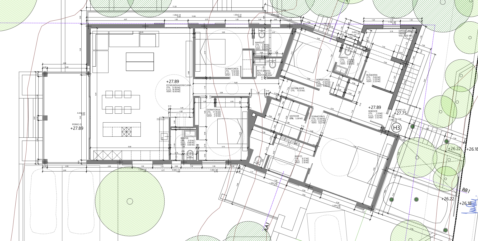Viewport: 478px width, 241px height.
Task: Select the cooktop symbol on kitchen island
Action: (x=126, y=131)
